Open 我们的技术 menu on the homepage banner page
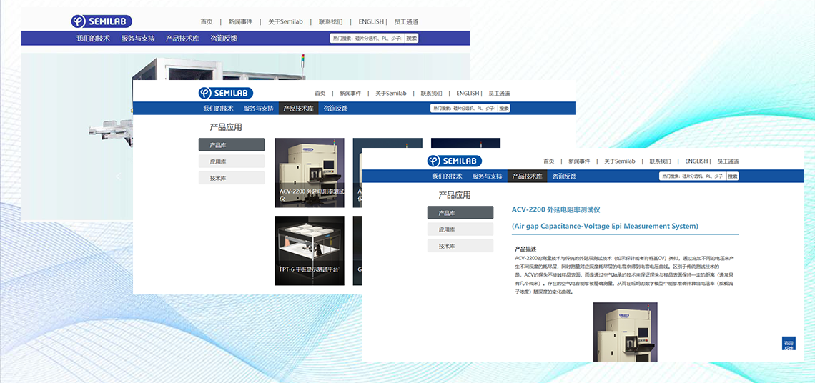 (93, 39)
